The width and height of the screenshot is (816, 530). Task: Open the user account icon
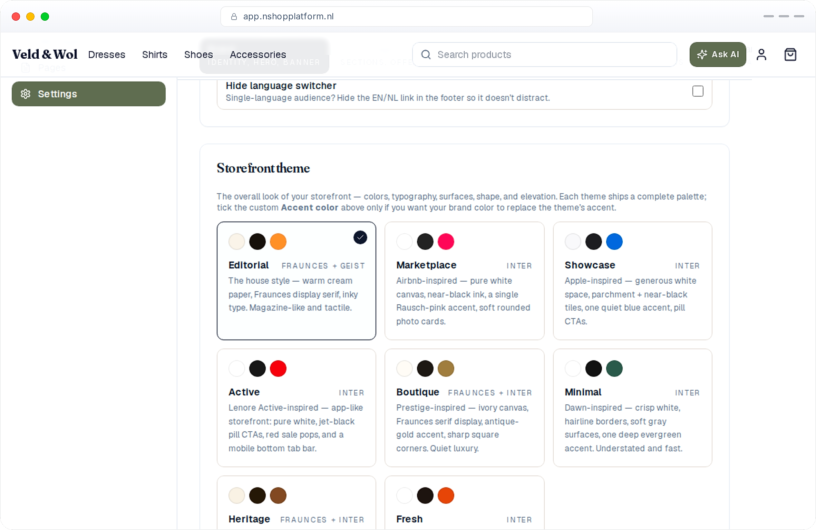tap(761, 55)
